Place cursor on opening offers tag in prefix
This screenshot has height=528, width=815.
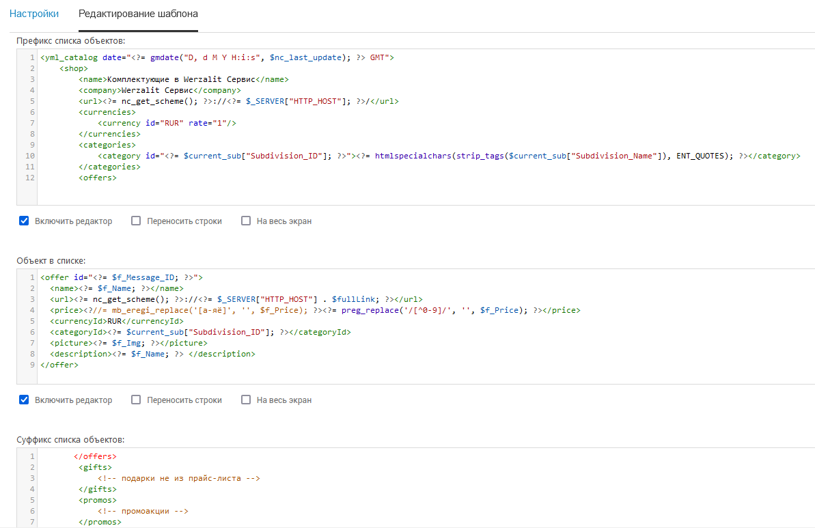click(98, 178)
